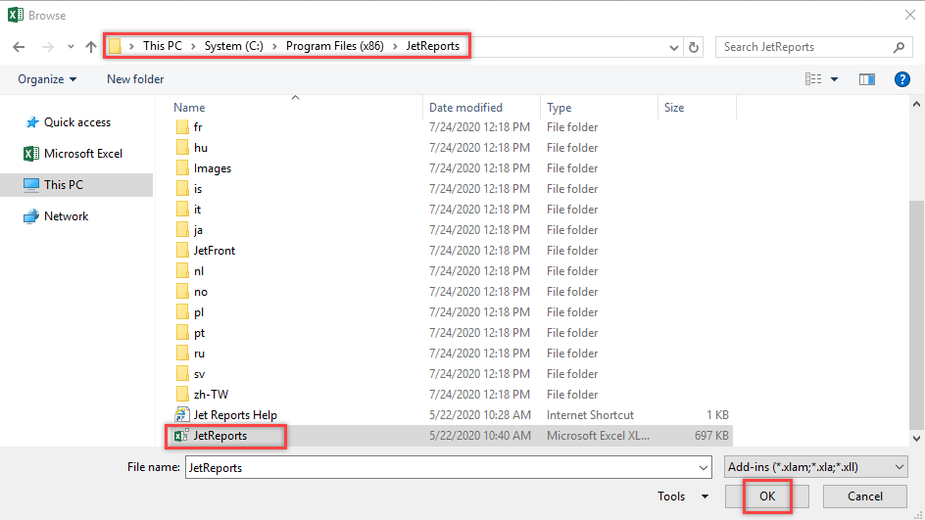Click the OK button

click(767, 496)
